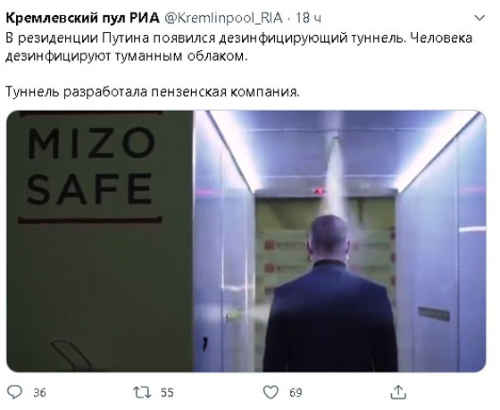Click the retweet count 55
The width and height of the screenshot is (500, 410).
pos(168,392)
